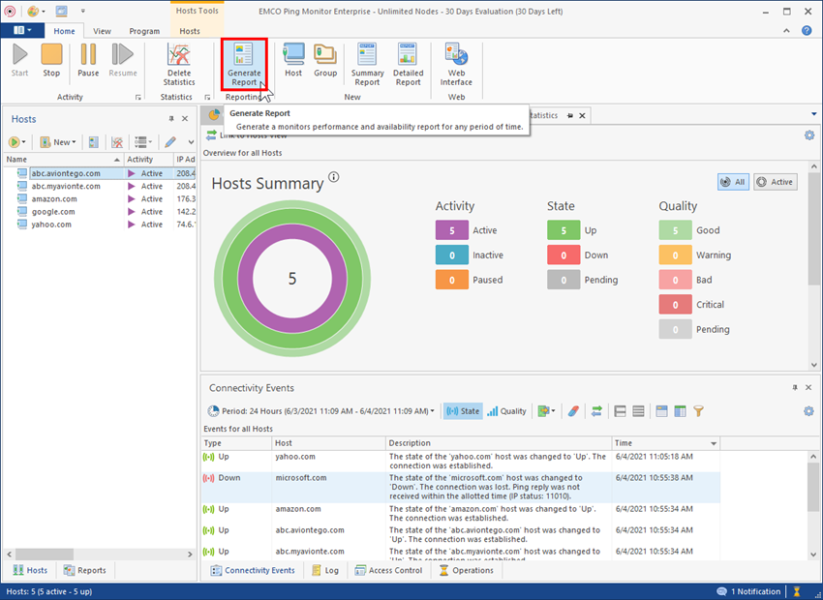Pin the Hosts panel
823x600 pixels.
171,119
